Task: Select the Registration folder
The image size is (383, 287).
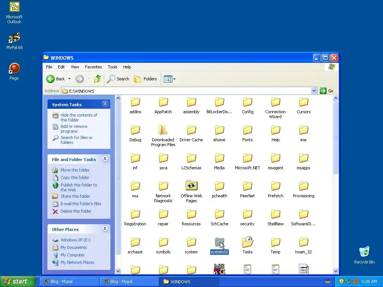Action: 135,218
